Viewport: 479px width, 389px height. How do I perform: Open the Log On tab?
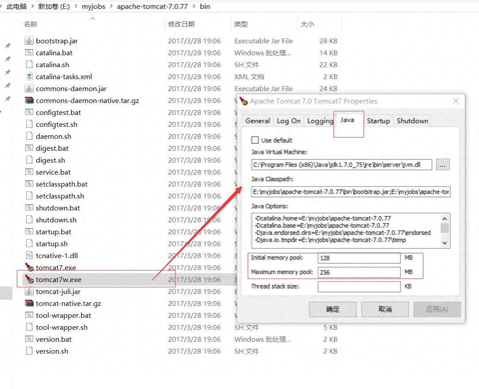click(289, 121)
